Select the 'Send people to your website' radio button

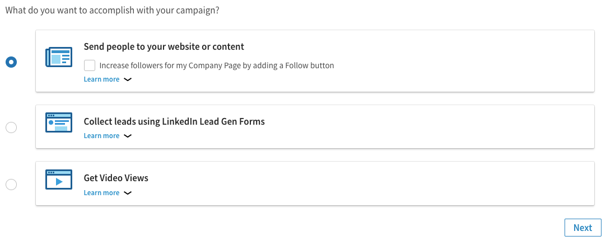tap(11, 62)
